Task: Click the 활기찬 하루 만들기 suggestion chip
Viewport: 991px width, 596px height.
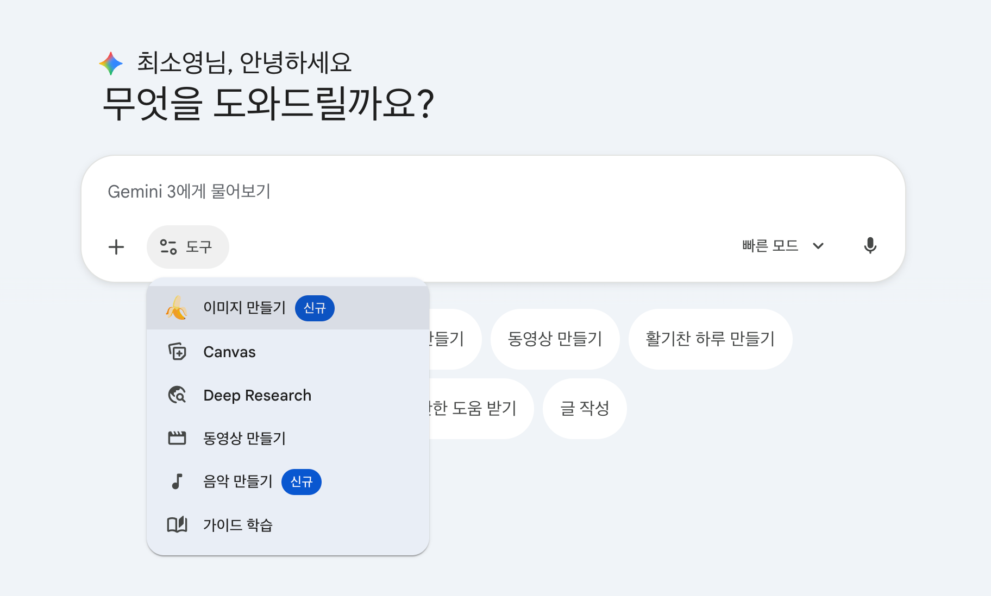Action: (x=710, y=339)
